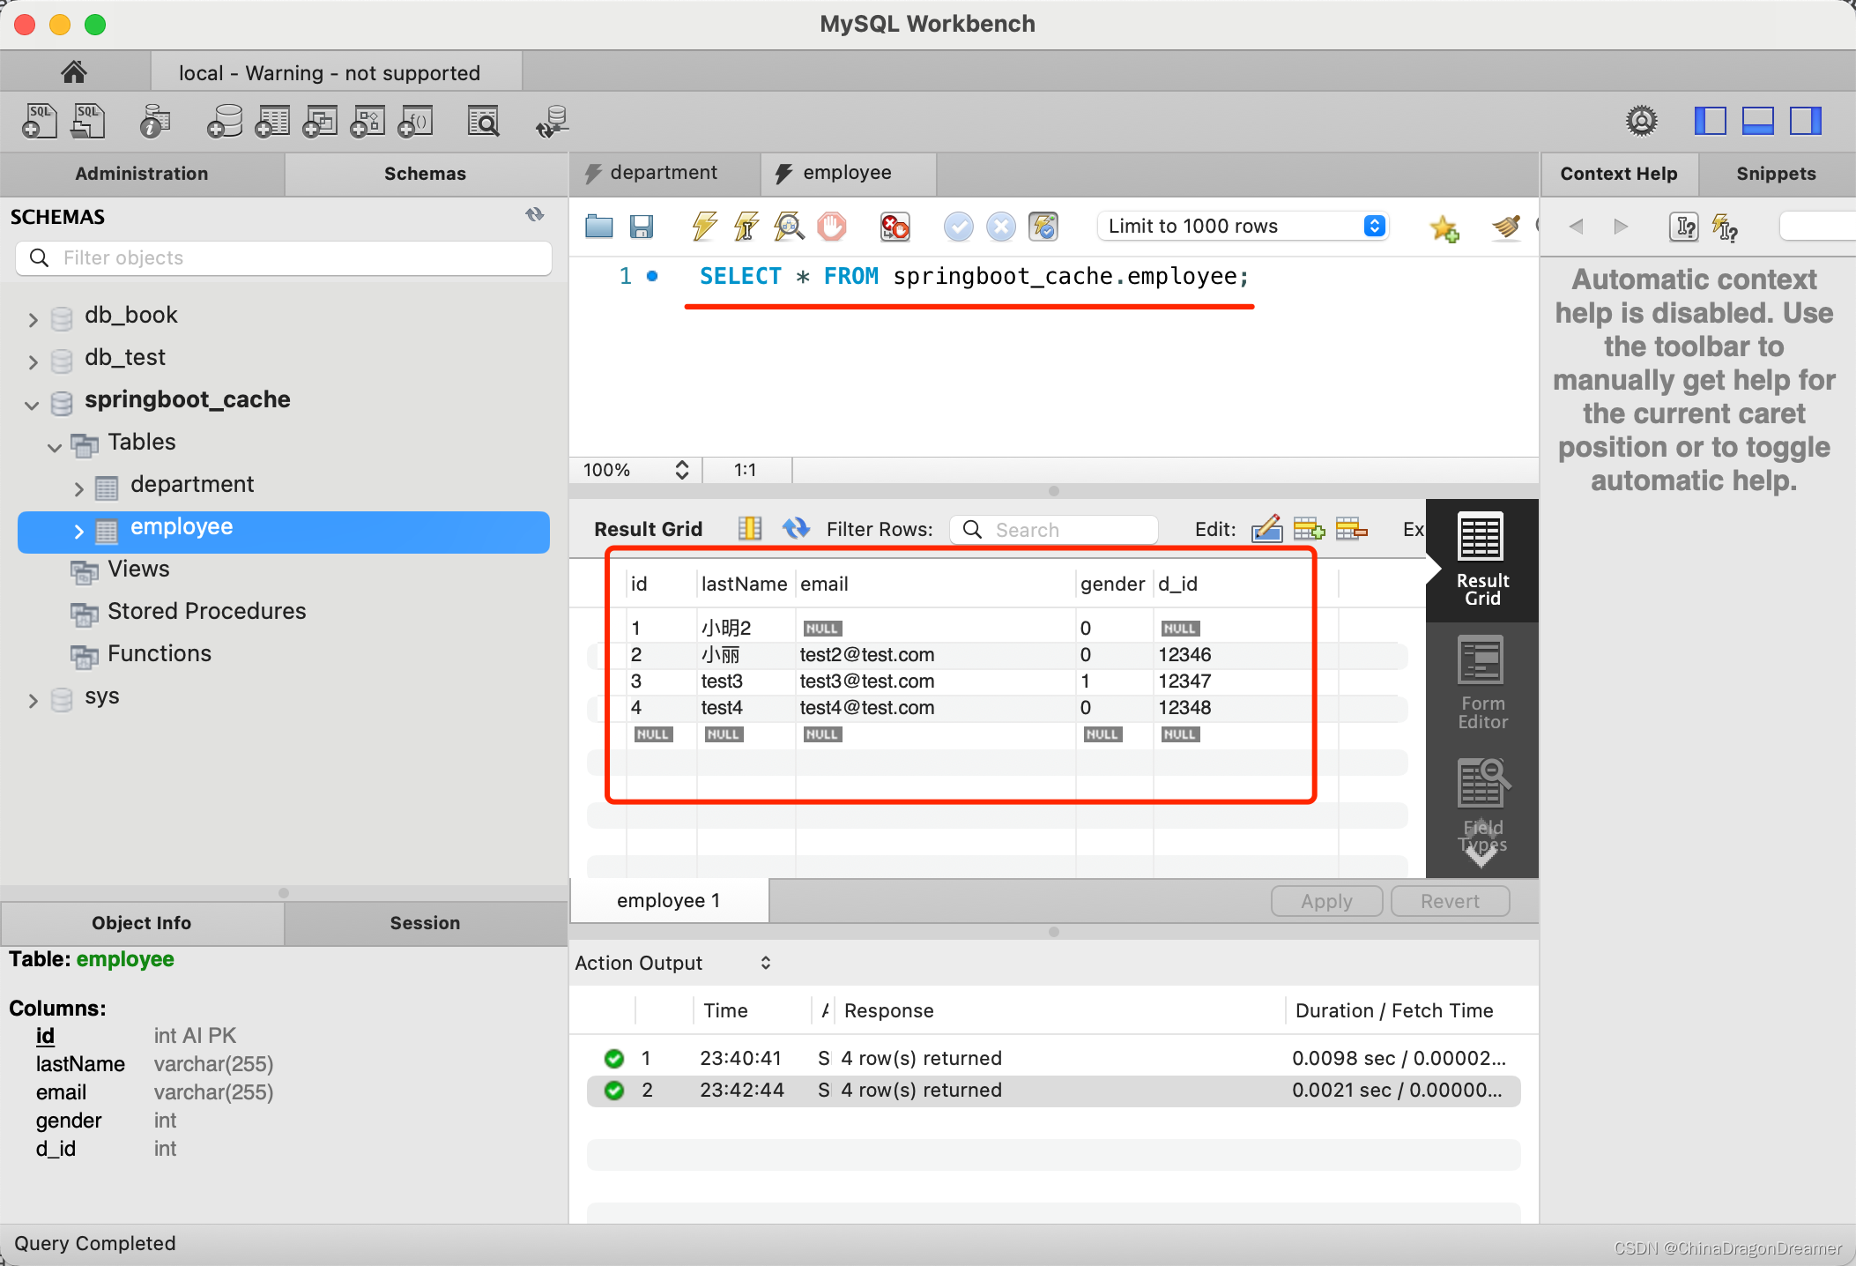Select the test3@test.com email cell
This screenshot has height=1266, width=1856.
(x=935, y=681)
